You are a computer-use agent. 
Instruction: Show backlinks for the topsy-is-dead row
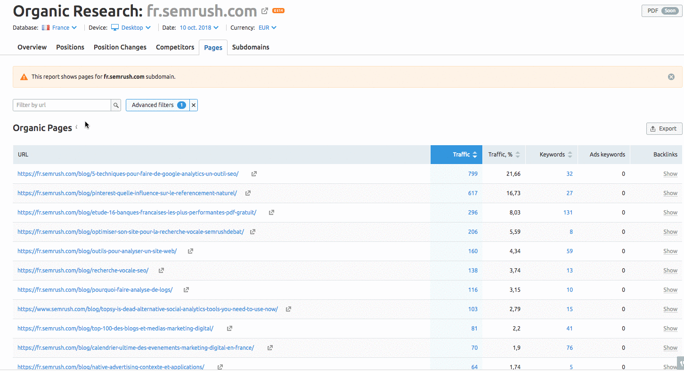[x=670, y=309]
